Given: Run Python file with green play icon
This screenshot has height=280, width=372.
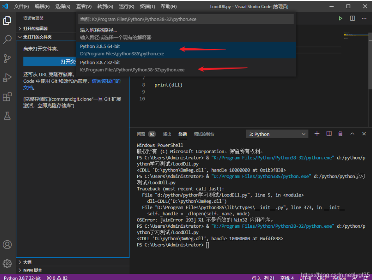Looking at the screenshot, I should [340, 18].
